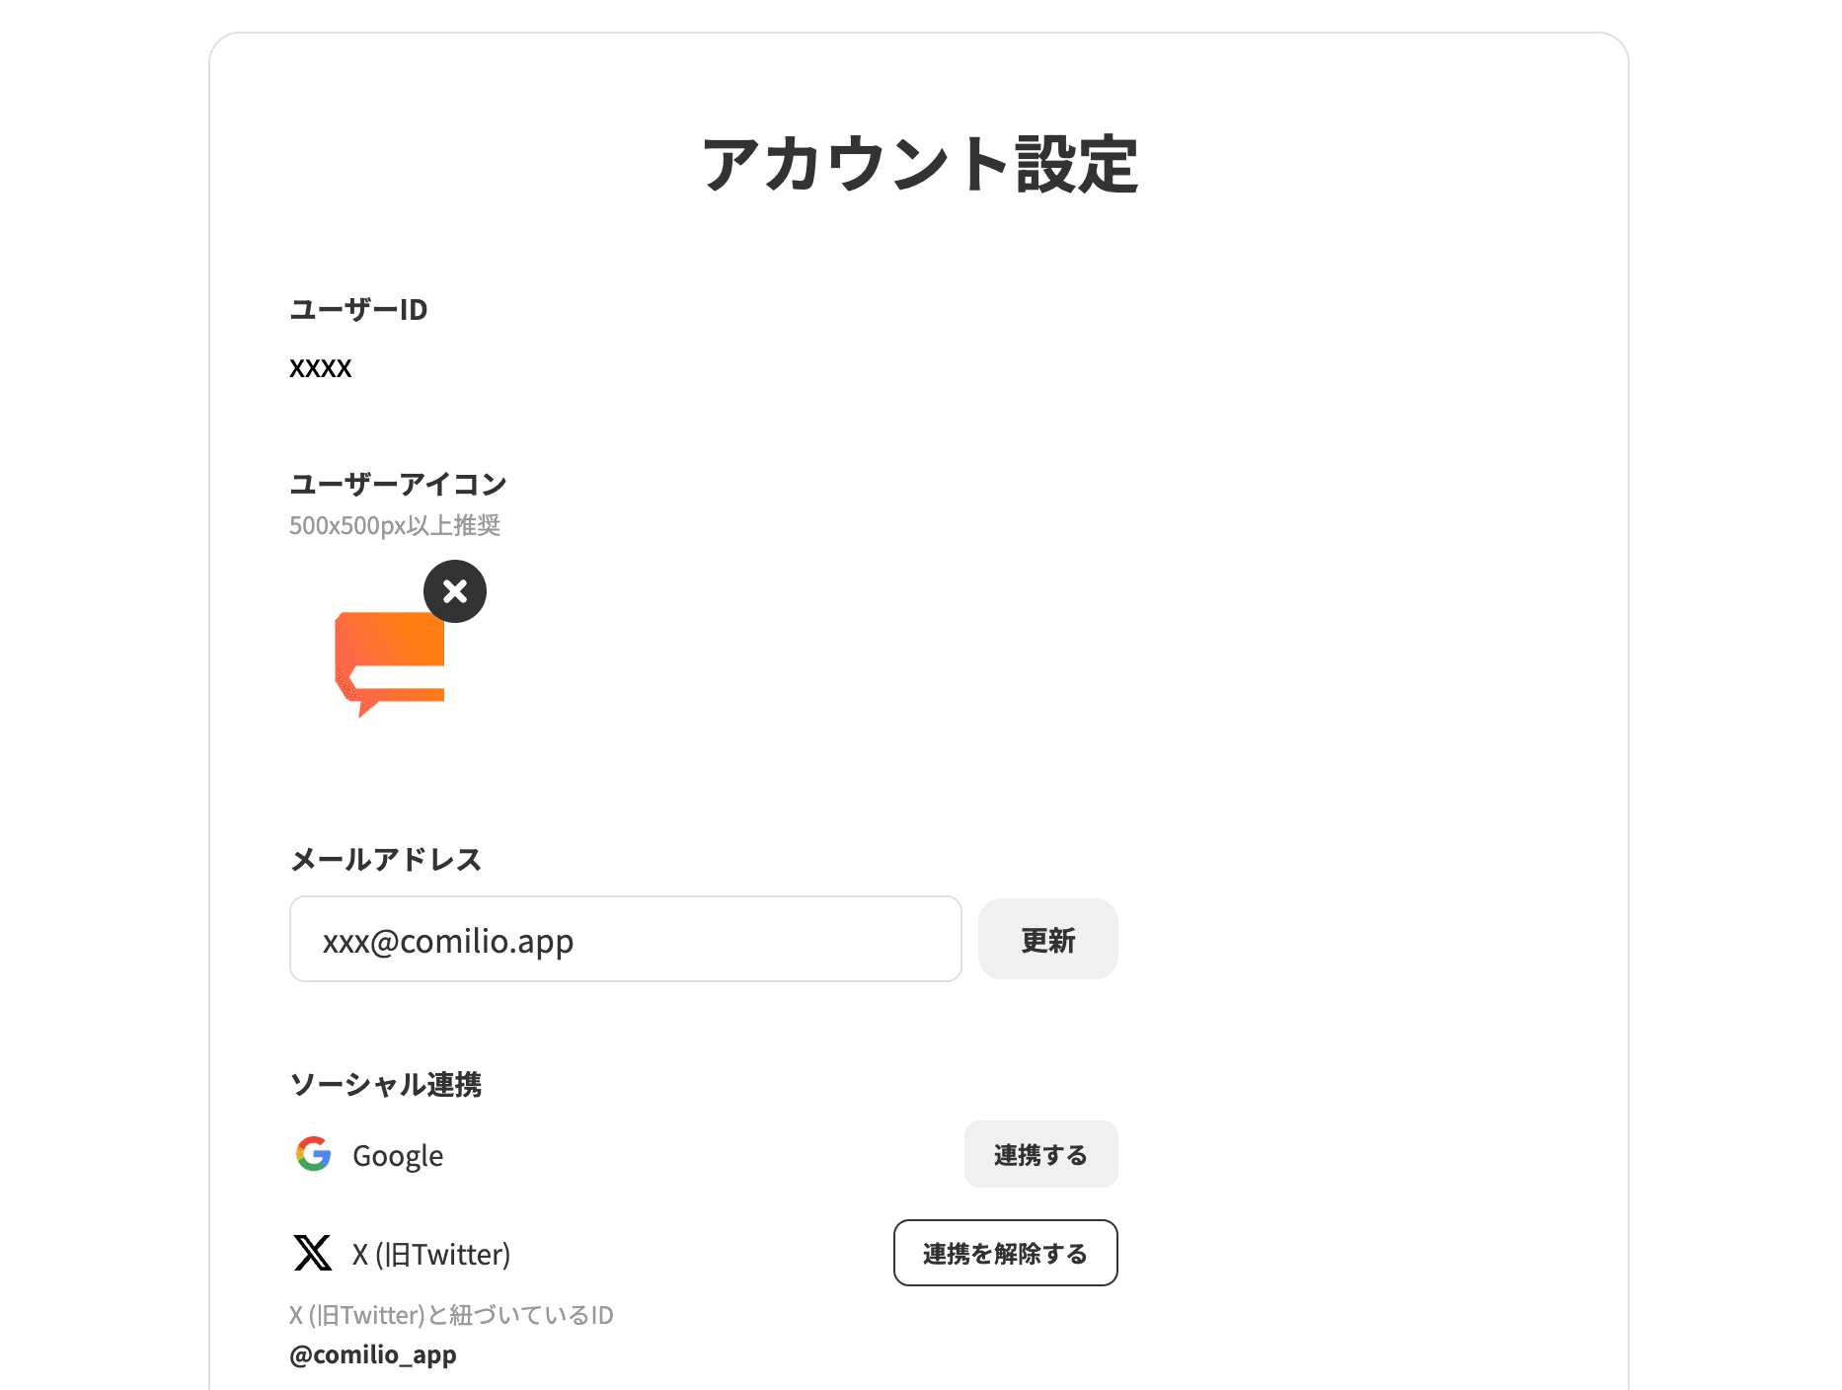Focus the メールアドレス input field

626,939
